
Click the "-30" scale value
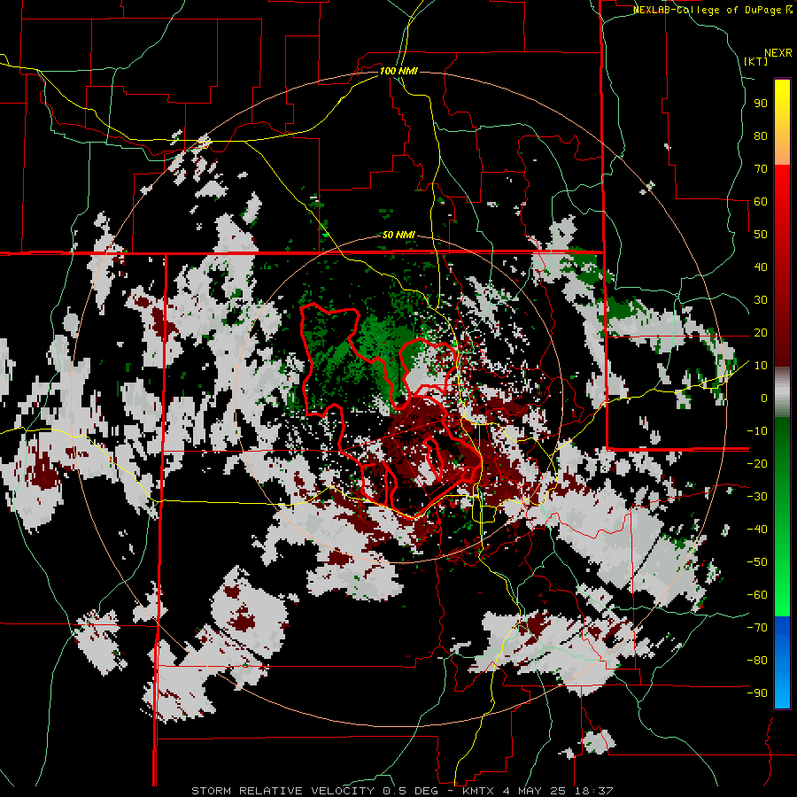click(x=757, y=497)
